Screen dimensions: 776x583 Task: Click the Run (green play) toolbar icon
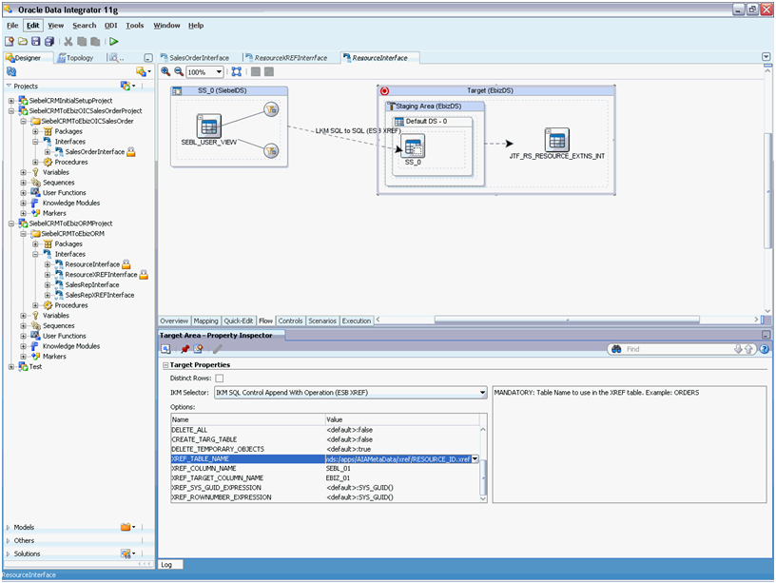click(x=113, y=42)
